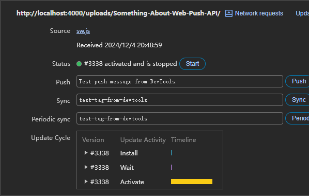
Task: Expand the #3338 Wait row
Action: point(86,167)
